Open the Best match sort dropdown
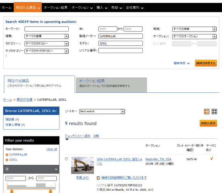 pos(102,111)
